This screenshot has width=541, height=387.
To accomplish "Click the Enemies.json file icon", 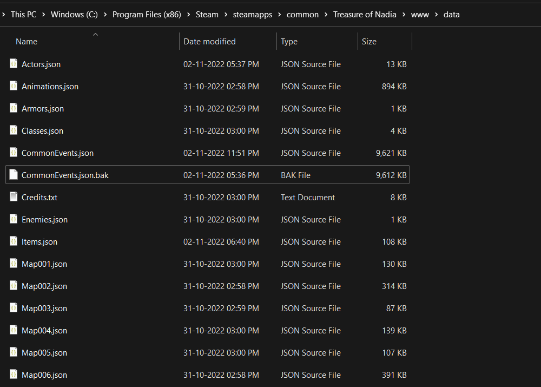I will tap(14, 219).
